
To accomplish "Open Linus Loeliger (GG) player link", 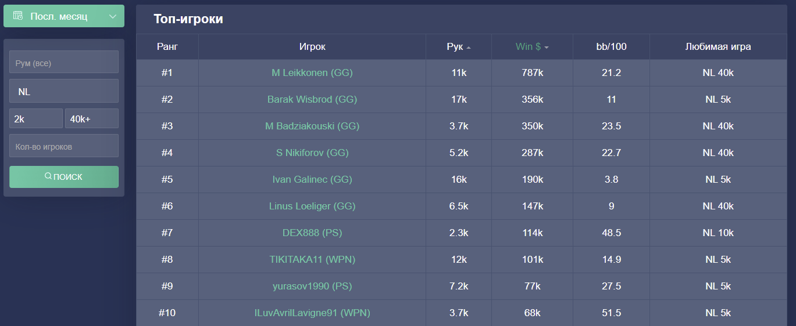I will (x=312, y=207).
